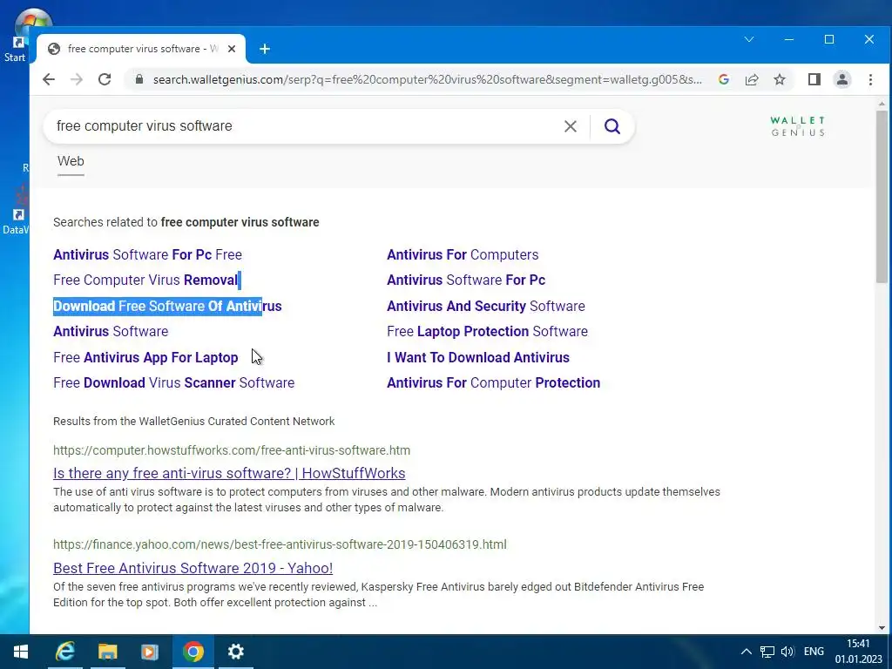Click page scrollbar down arrow

click(x=882, y=628)
